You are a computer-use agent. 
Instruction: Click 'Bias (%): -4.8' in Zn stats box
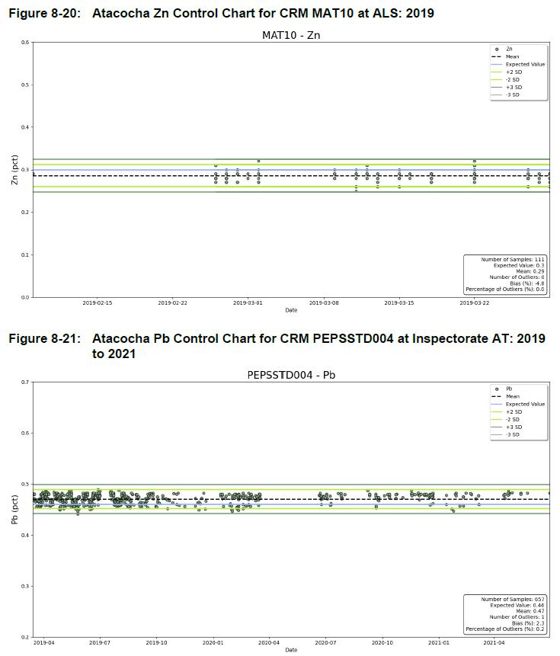pyautogui.click(x=527, y=283)
